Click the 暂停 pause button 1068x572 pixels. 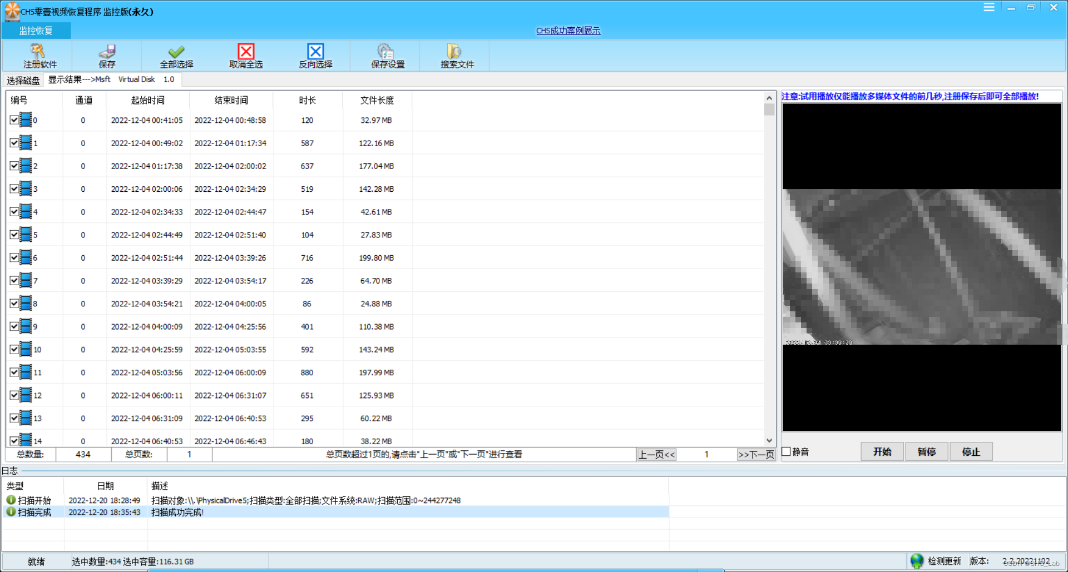[927, 452]
